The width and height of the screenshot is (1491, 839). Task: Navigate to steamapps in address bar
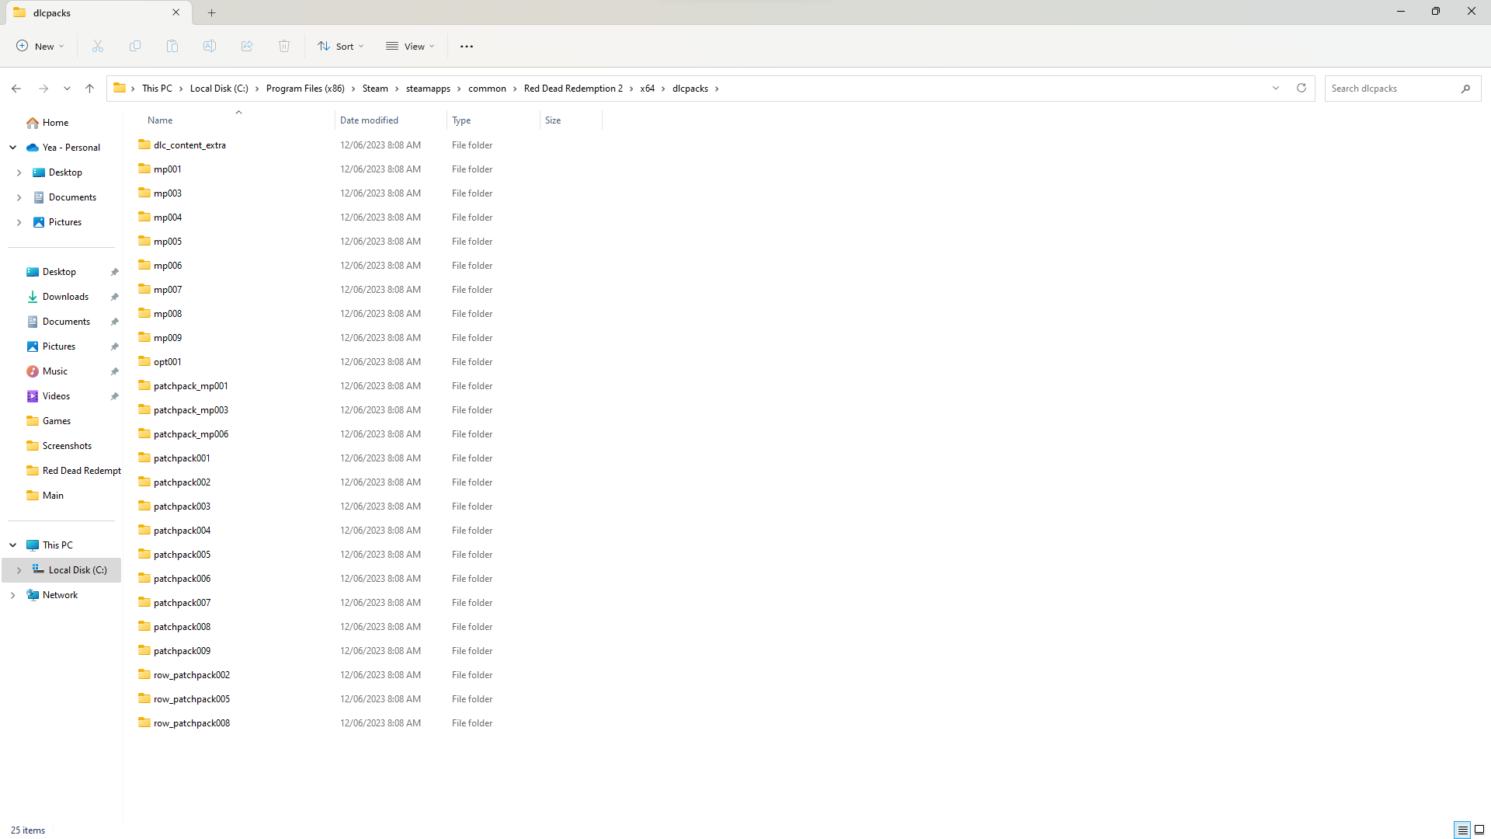pyautogui.click(x=428, y=89)
